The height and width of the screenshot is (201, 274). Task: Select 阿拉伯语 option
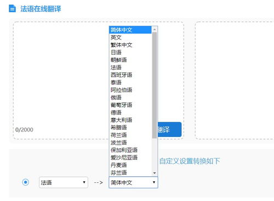coord(130,90)
